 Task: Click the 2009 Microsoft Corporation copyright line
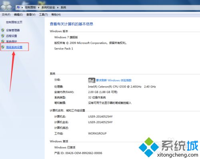pos(90,43)
